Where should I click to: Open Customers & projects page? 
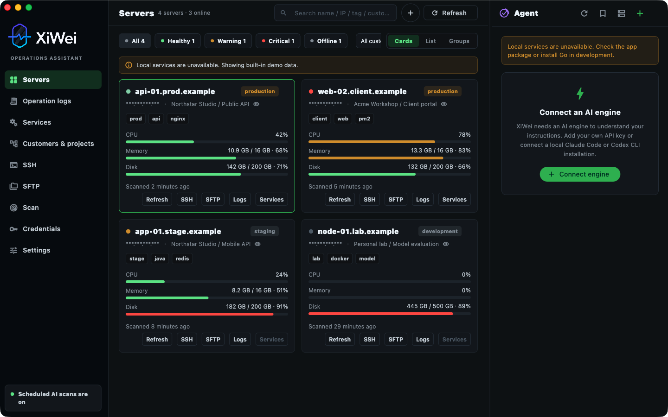click(x=53, y=144)
